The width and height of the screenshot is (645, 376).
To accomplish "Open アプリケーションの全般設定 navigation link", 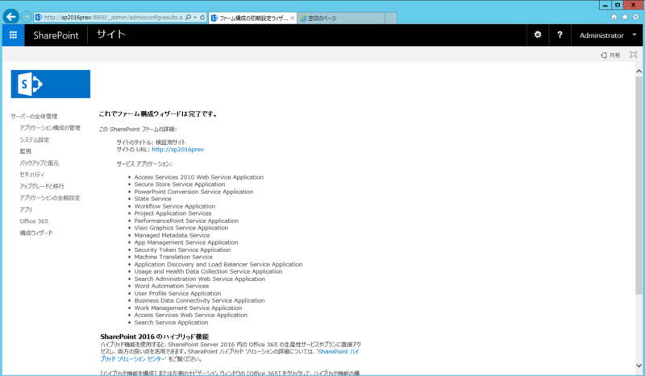I will 50,197.
